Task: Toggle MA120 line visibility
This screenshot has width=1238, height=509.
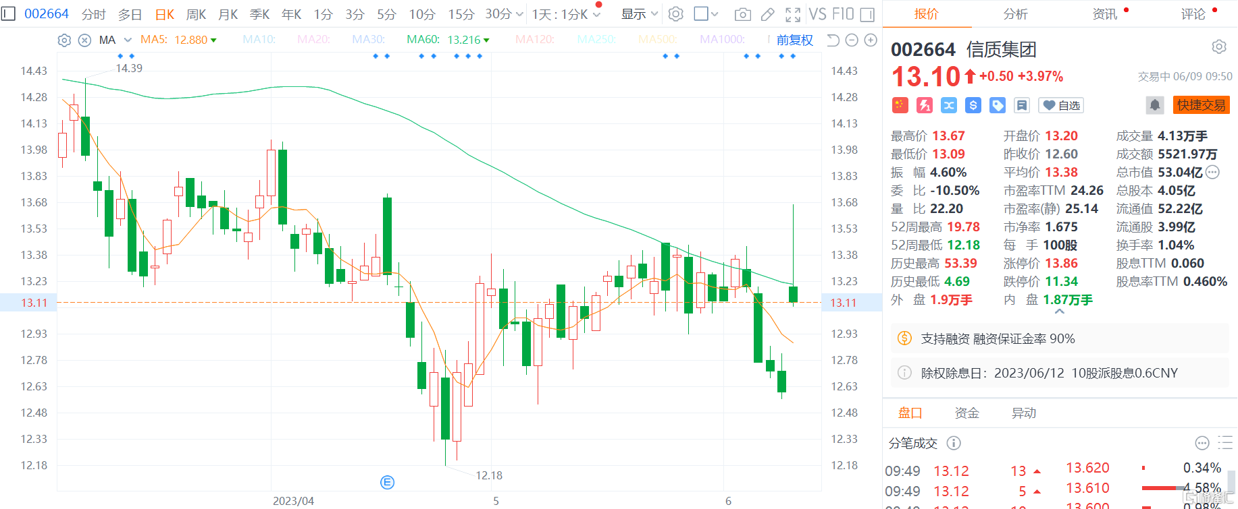Action: click(x=535, y=40)
